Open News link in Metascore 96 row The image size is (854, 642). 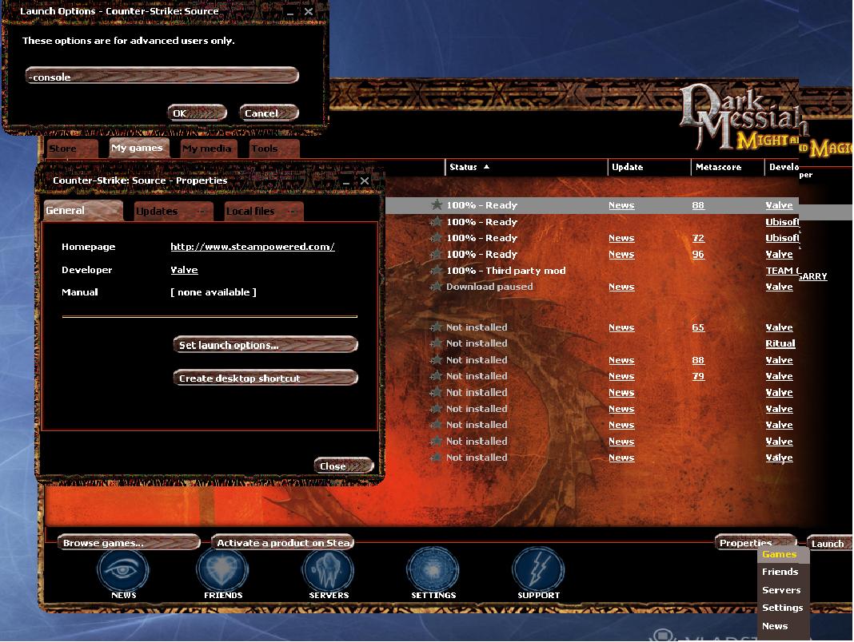pyautogui.click(x=621, y=254)
